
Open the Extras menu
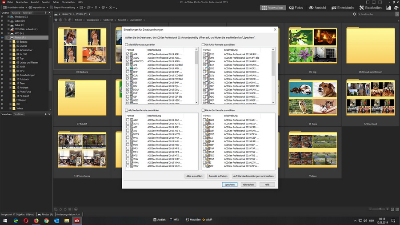pos(56,2)
